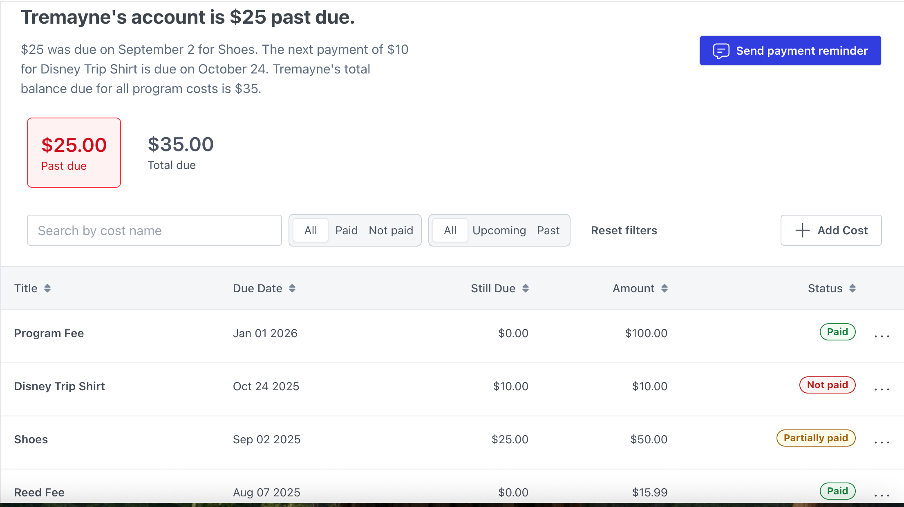Click Send payment reminder button

click(790, 51)
